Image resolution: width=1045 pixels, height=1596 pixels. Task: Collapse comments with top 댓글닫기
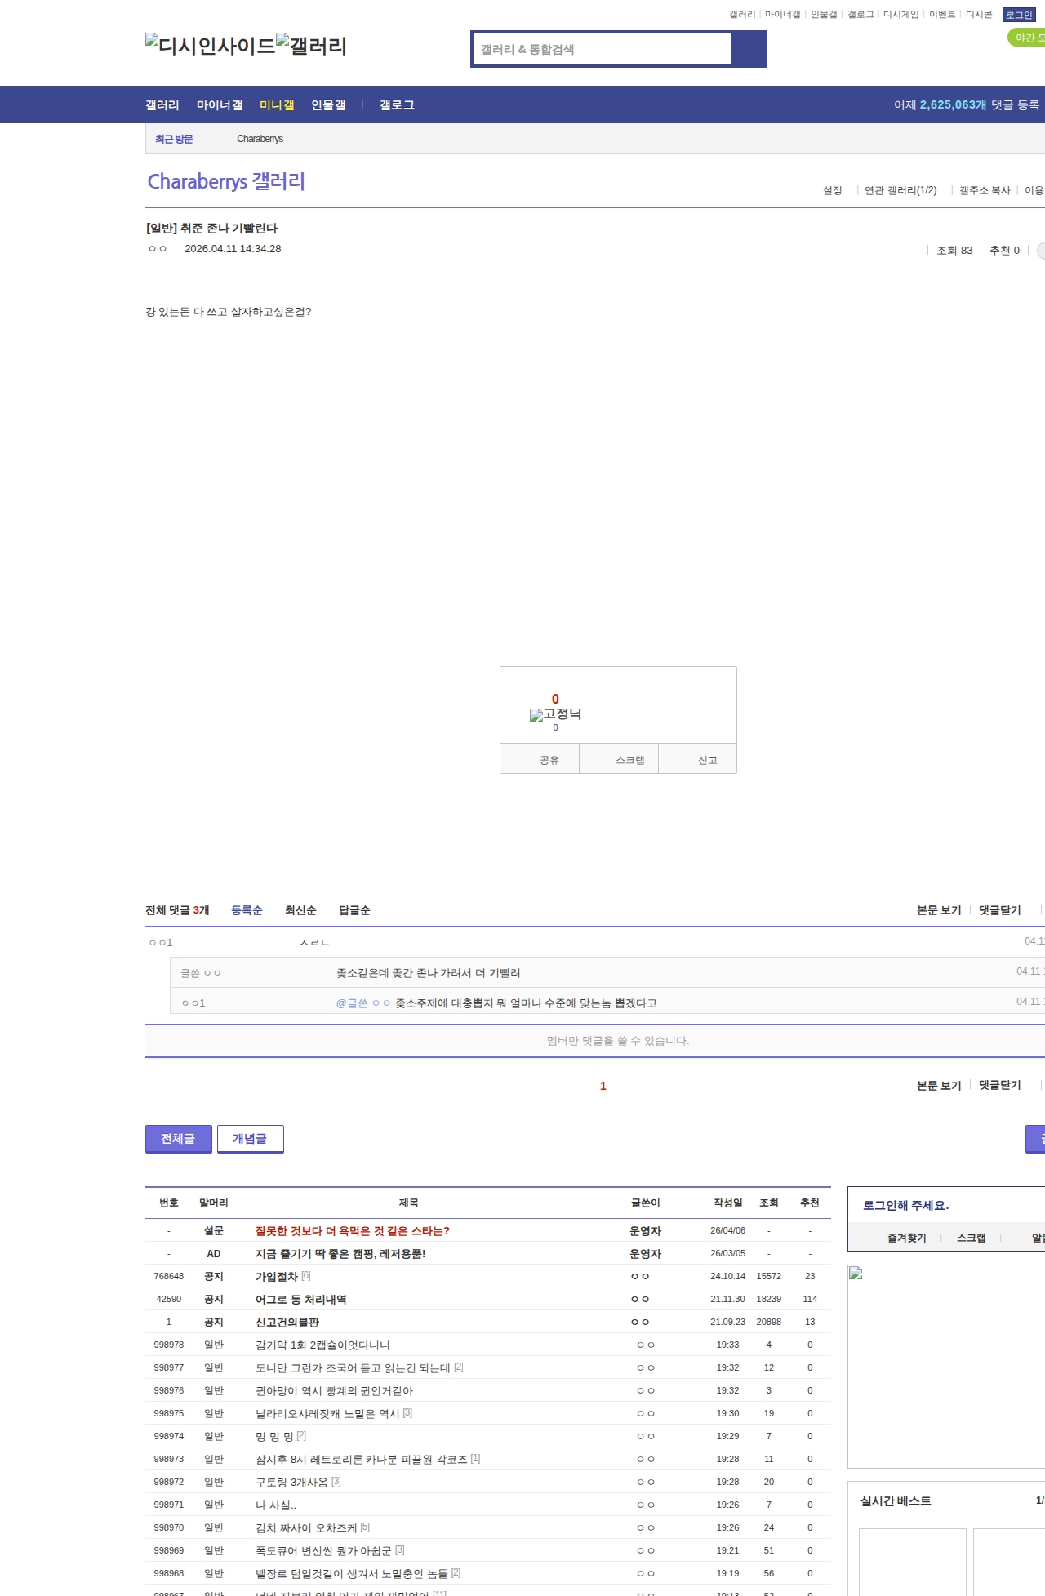pyautogui.click(x=999, y=910)
